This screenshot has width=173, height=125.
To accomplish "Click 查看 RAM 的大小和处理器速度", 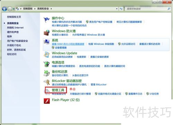I will pos(68,44).
